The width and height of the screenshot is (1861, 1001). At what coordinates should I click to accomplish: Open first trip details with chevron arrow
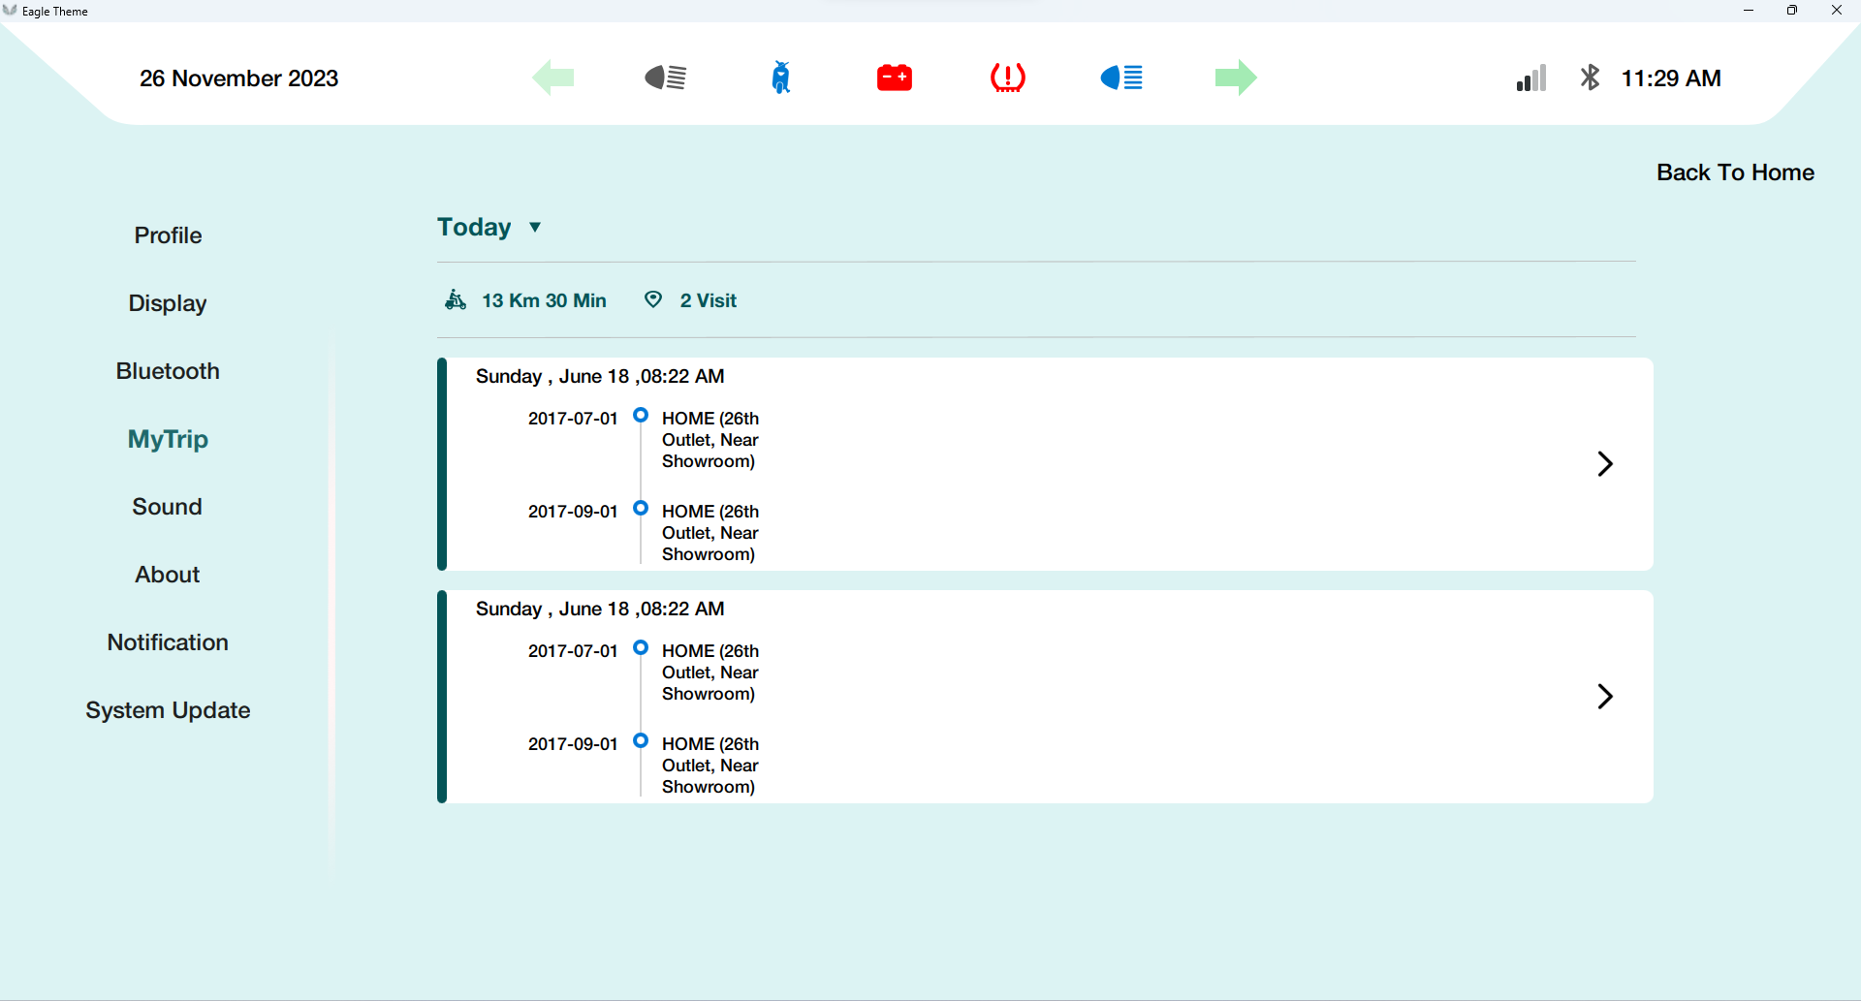pos(1605,463)
